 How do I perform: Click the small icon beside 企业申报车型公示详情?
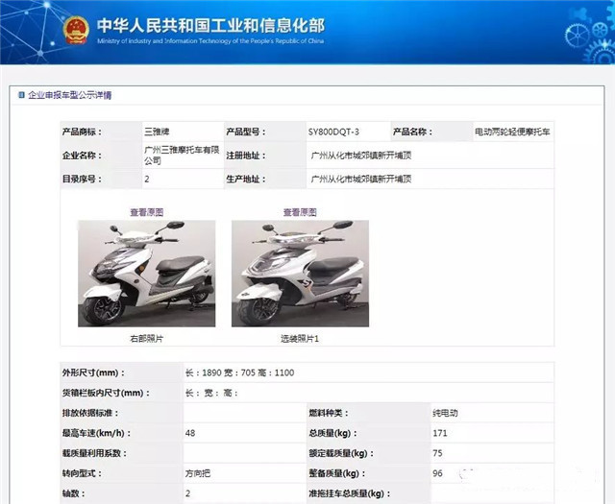(21, 95)
